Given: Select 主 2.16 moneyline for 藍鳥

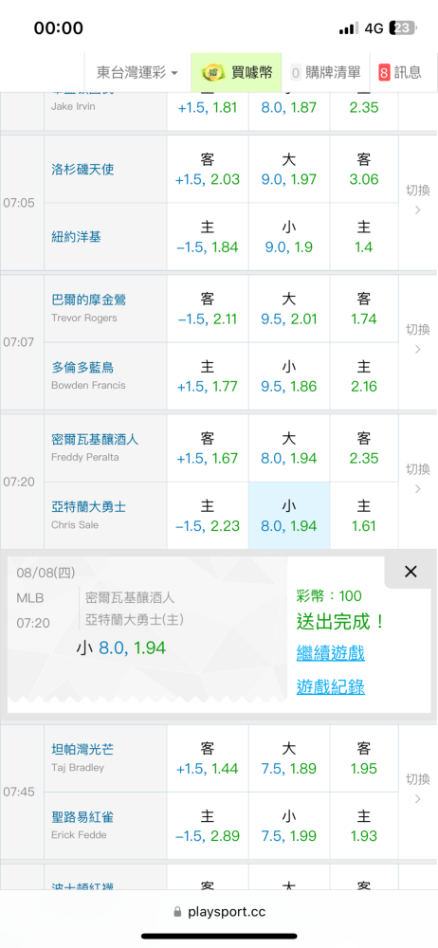Looking at the screenshot, I should [x=364, y=376].
